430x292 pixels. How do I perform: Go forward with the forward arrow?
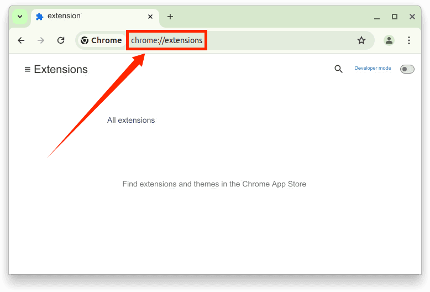tap(41, 40)
